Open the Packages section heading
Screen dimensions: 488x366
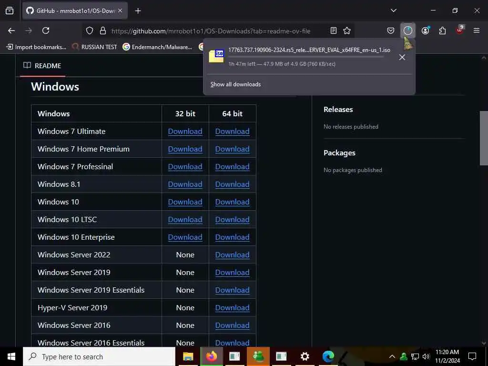(x=339, y=153)
